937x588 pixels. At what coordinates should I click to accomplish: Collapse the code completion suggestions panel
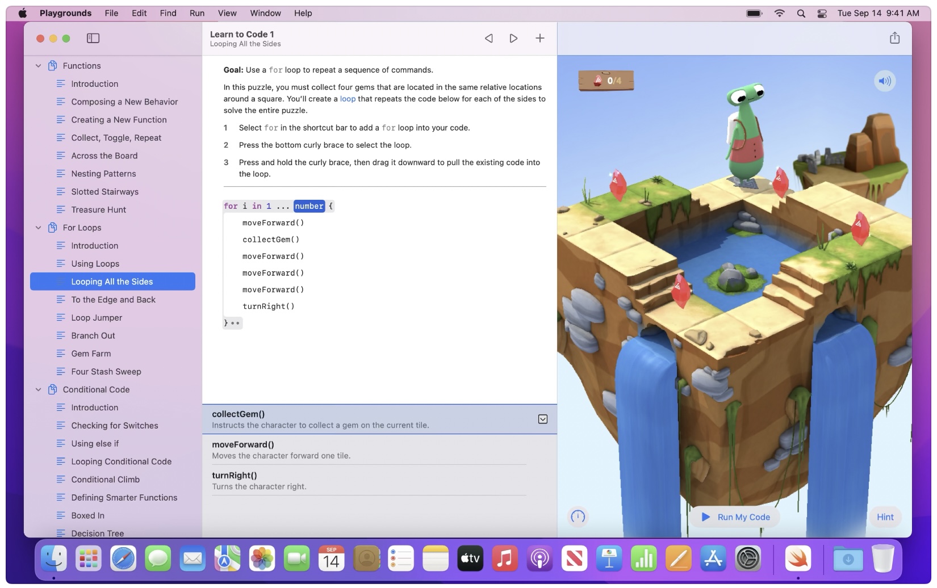tap(543, 419)
